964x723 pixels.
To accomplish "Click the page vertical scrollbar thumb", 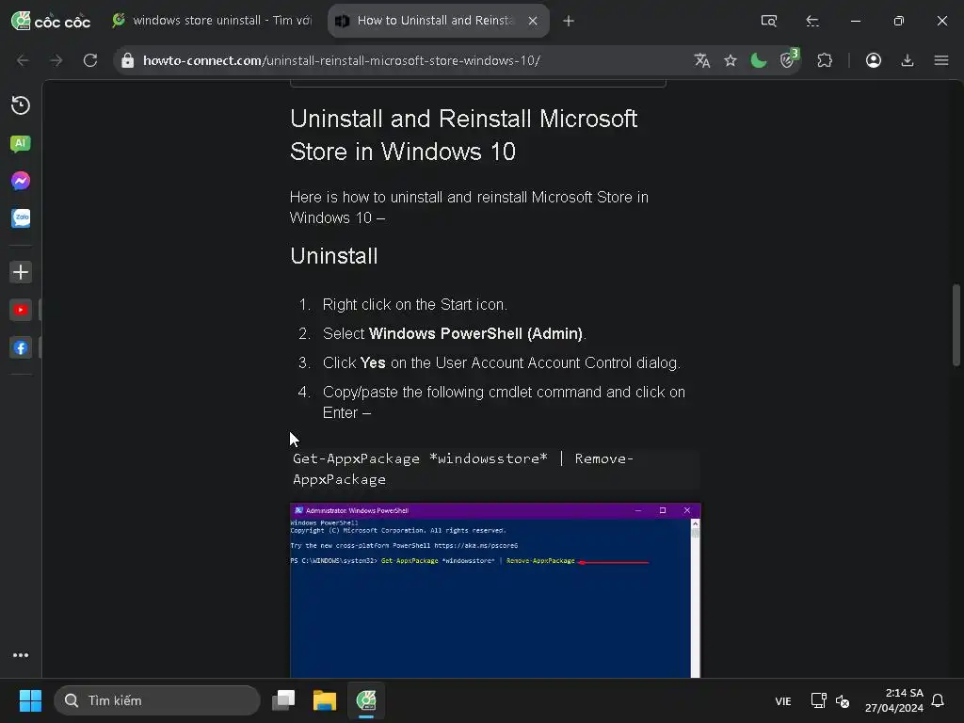I will pyautogui.click(x=956, y=325).
